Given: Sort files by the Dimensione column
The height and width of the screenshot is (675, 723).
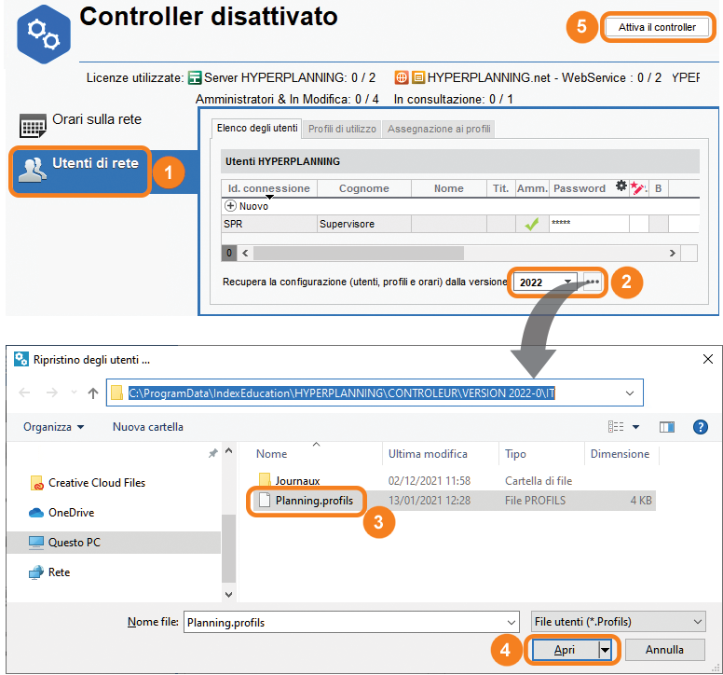Looking at the screenshot, I should tap(620, 454).
